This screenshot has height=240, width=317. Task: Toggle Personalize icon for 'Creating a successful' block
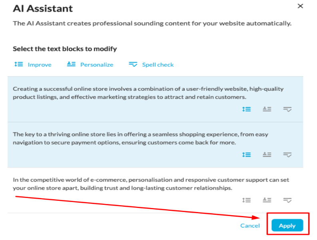(x=267, y=109)
